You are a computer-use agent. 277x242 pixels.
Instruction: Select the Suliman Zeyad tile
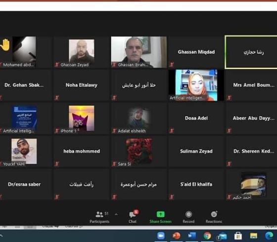(x=196, y=151)
